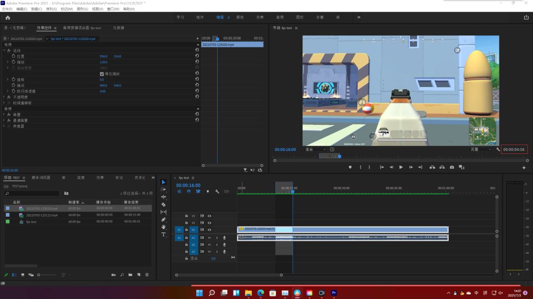The width and height of the screenshot is (533, 299).
Task: Open the 序列(S) menu
Action: tap(51, 9)
